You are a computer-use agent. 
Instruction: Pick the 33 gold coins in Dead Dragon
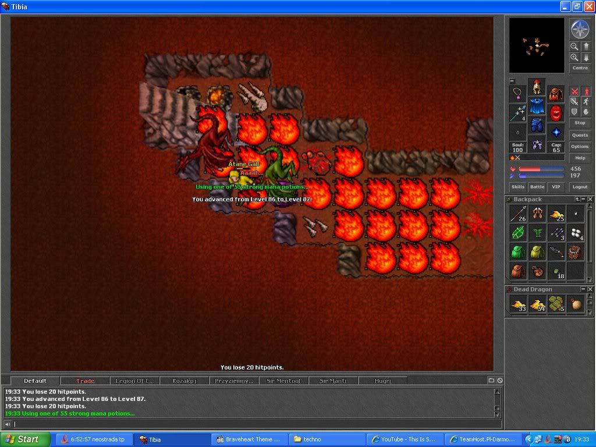click(518, 304)
